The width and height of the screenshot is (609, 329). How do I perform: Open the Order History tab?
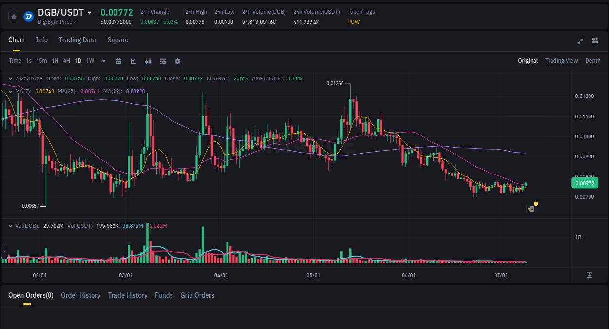click(80, 295)
